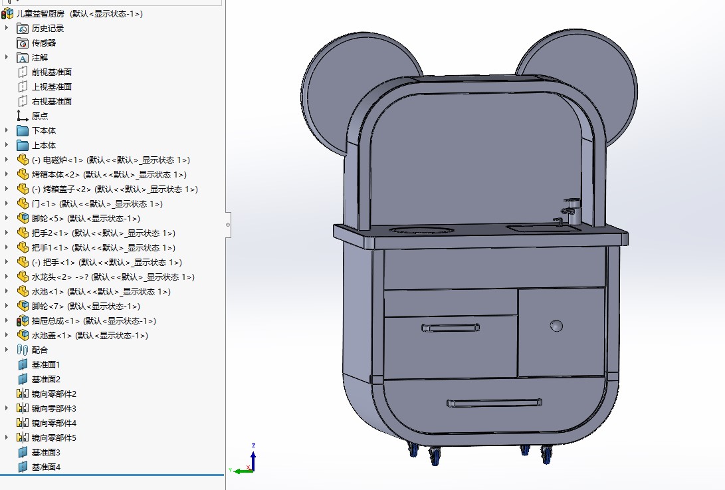Select the 基准面2 tree label
Screen dimensions: 725x490
pyautogui.click(x=46, y=380)
